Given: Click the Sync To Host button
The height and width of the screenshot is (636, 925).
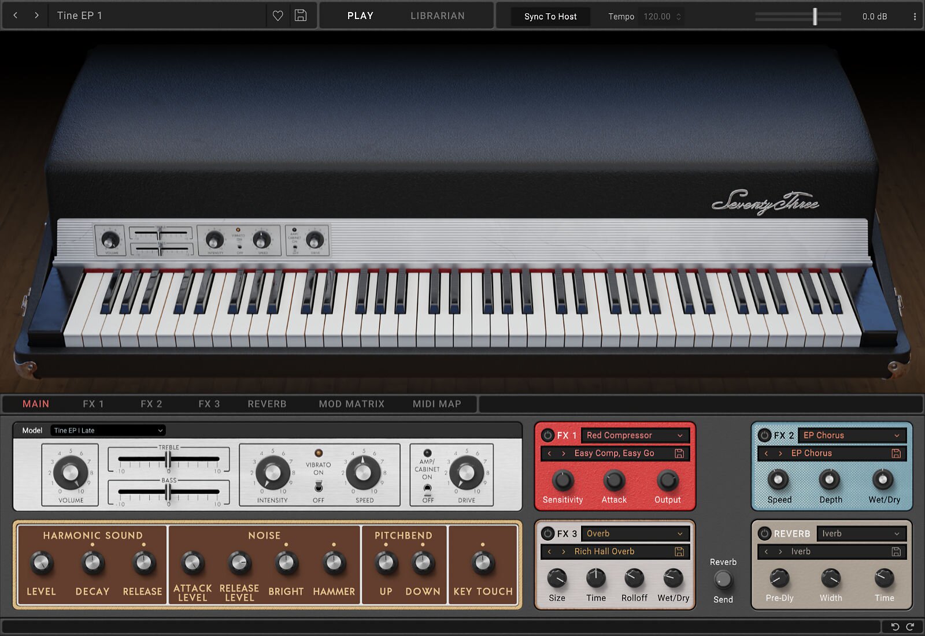Looking at the screenshot, I should 550,16.
